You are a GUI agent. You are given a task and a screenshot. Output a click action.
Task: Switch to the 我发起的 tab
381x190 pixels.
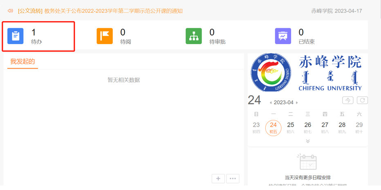(22, 62)
